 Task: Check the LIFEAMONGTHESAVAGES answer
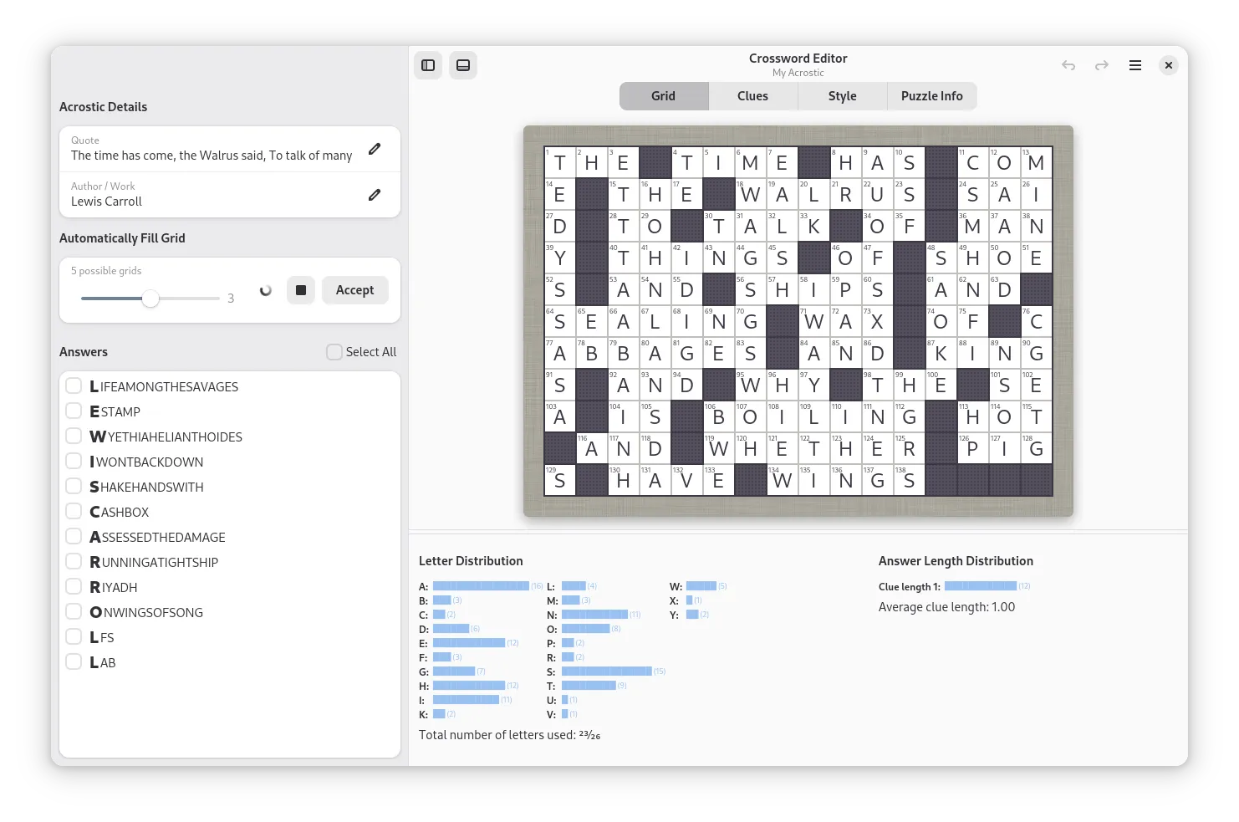74,386
